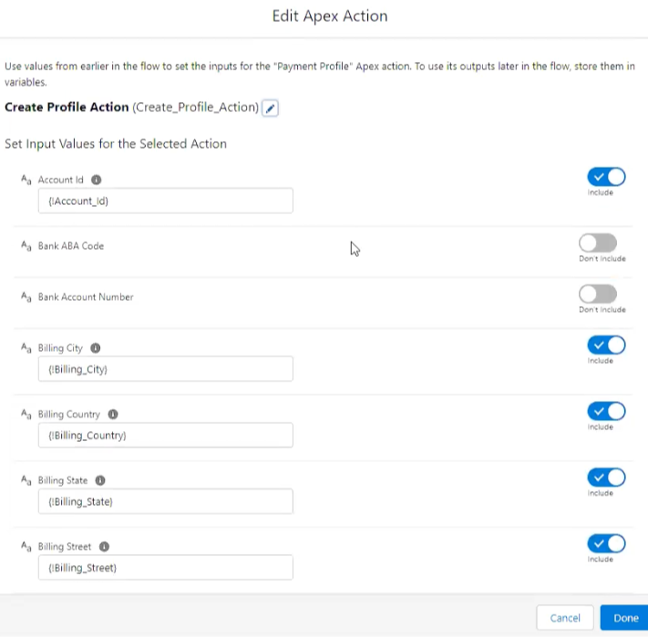Click the Done button
The height and width of the screenshot is (637, 648).
click(625, 618)
